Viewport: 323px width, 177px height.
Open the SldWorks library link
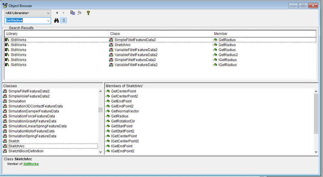[31, 164]
